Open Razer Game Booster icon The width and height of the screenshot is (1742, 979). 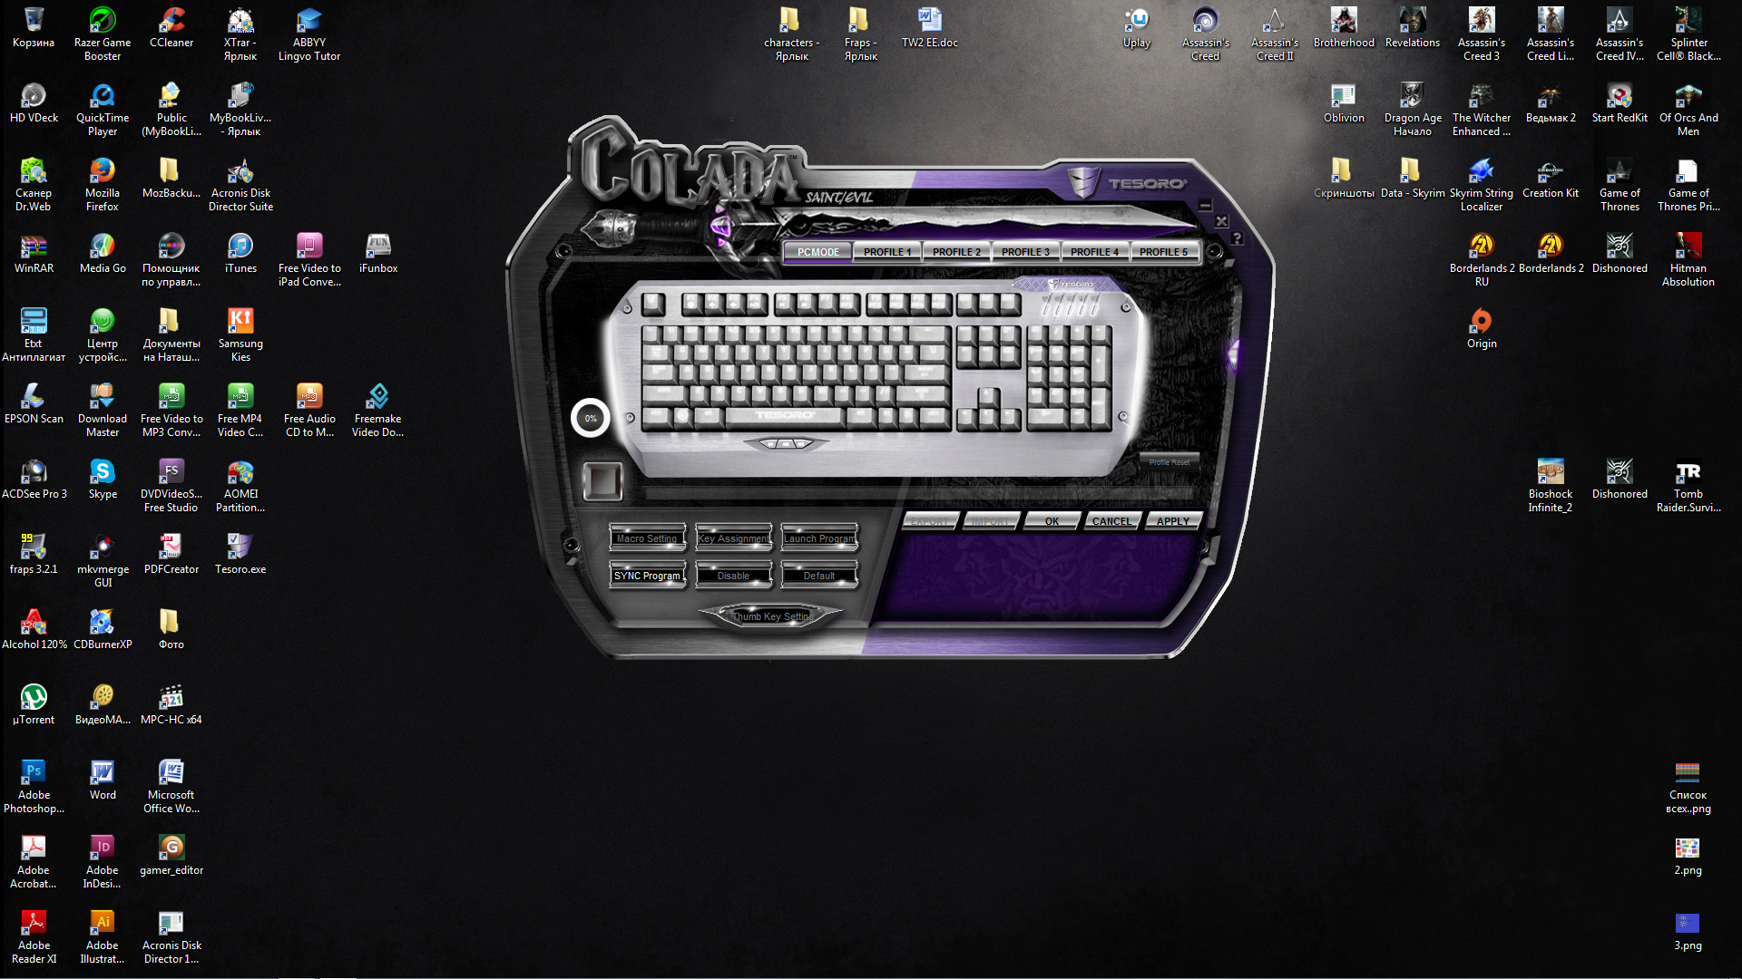pos(103,34)
